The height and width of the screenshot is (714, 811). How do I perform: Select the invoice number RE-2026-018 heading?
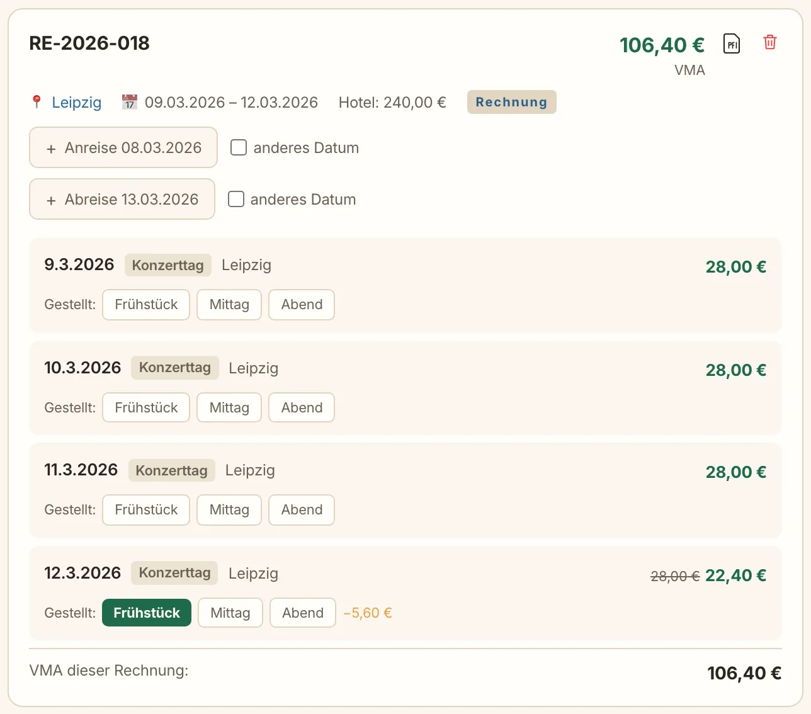point(89,43)
